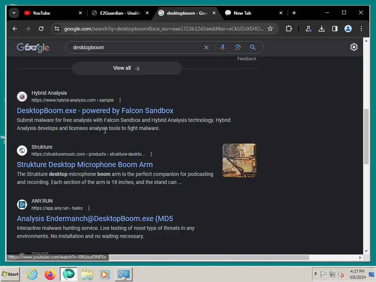Screen dimensions: 376x282
Task: Open a new browser tab with plus
Action: (x=294, y=13)
